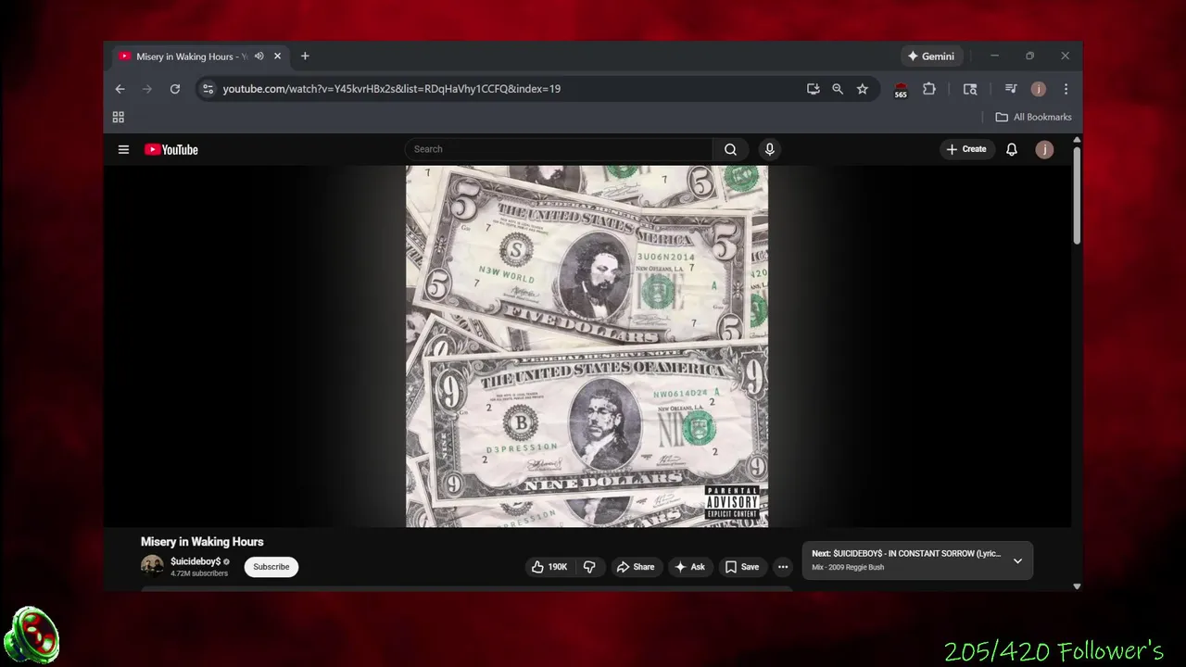
Task: Click the YouTube URL in address bar
Action: pos(391,89)
